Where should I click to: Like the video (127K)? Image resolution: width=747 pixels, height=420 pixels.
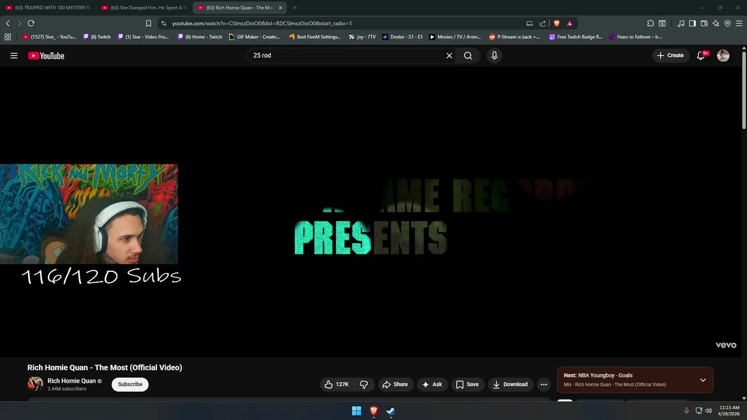[337, 384]
